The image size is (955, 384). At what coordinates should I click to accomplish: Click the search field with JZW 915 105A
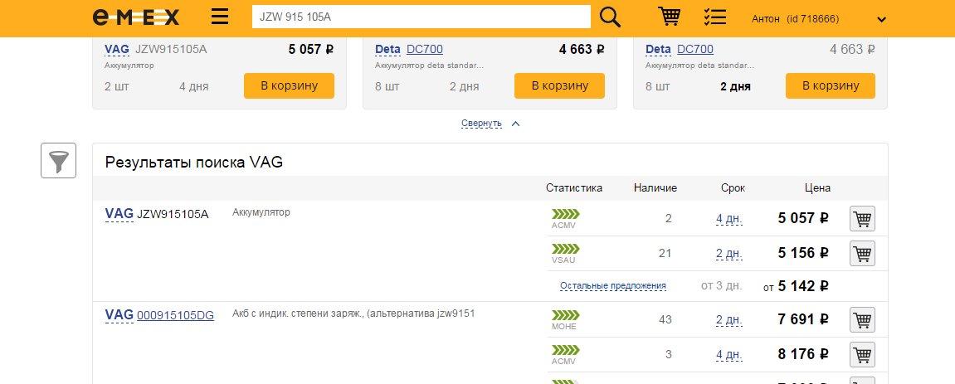[x=421, y=17]
